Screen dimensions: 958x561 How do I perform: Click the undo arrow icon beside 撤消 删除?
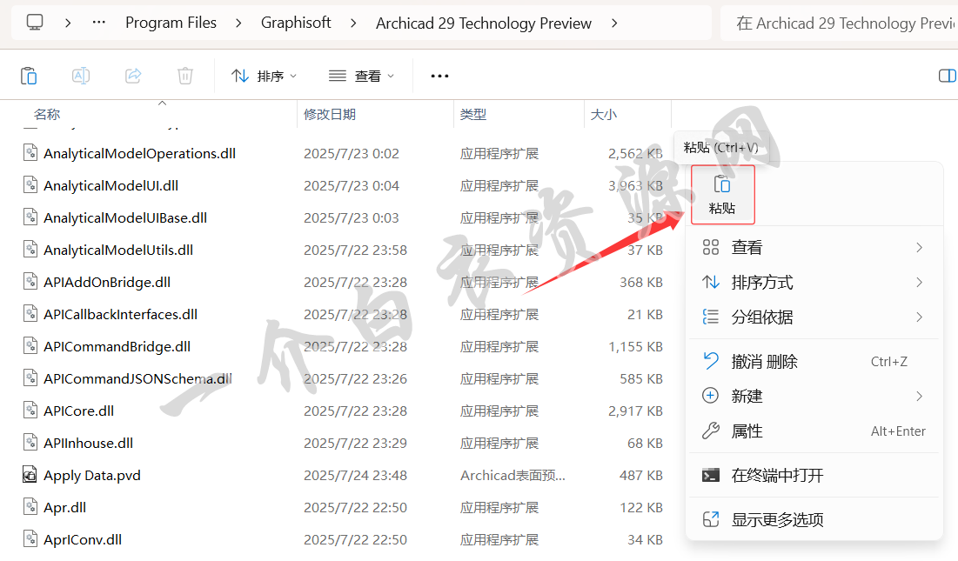(x=711, y=361)
